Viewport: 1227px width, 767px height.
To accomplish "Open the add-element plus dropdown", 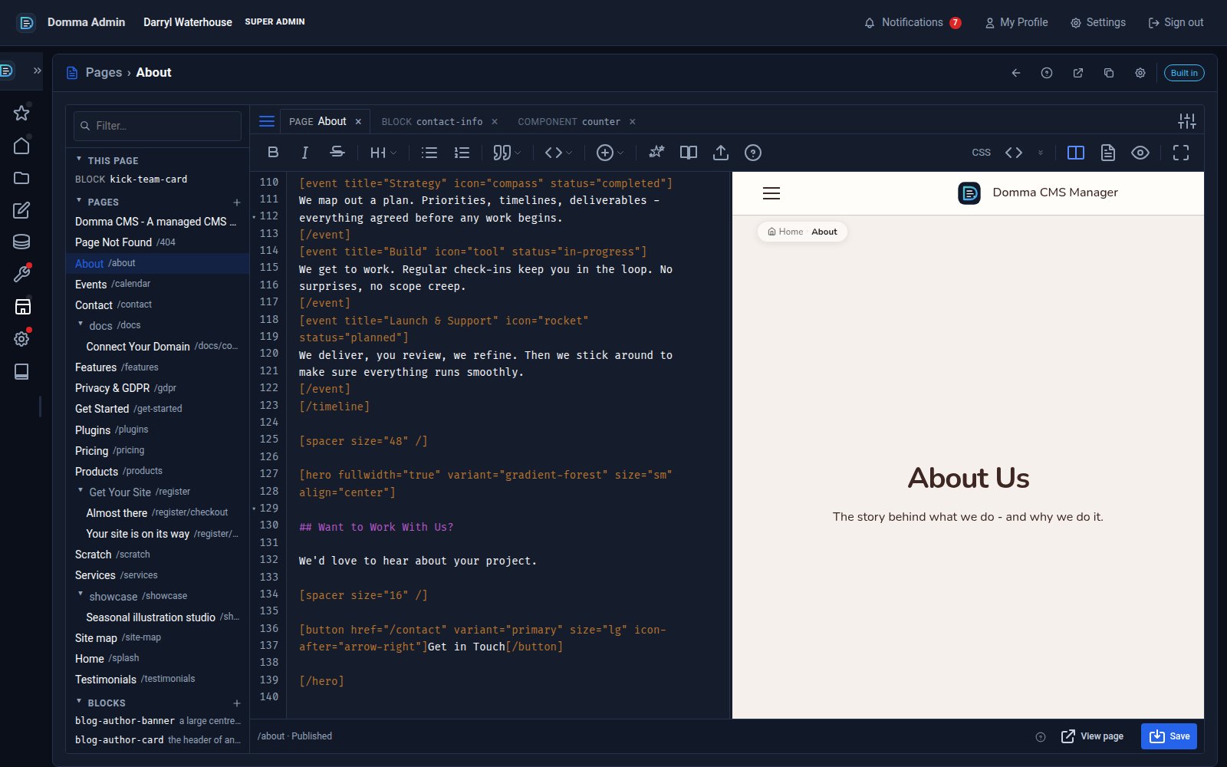I will tap(610, 153).
